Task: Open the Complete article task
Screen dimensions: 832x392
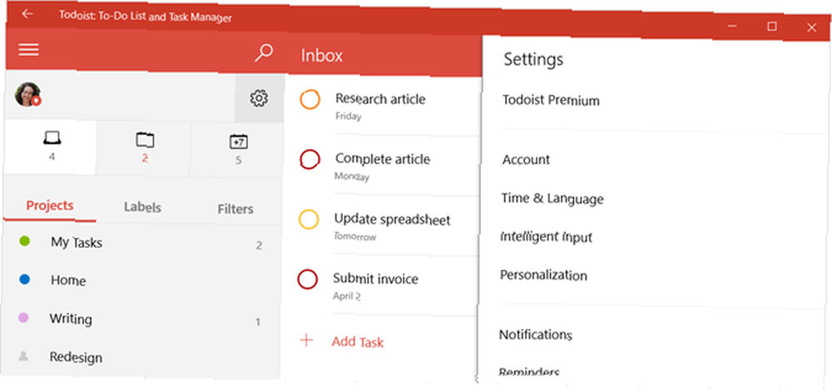Action: [383, 159]
